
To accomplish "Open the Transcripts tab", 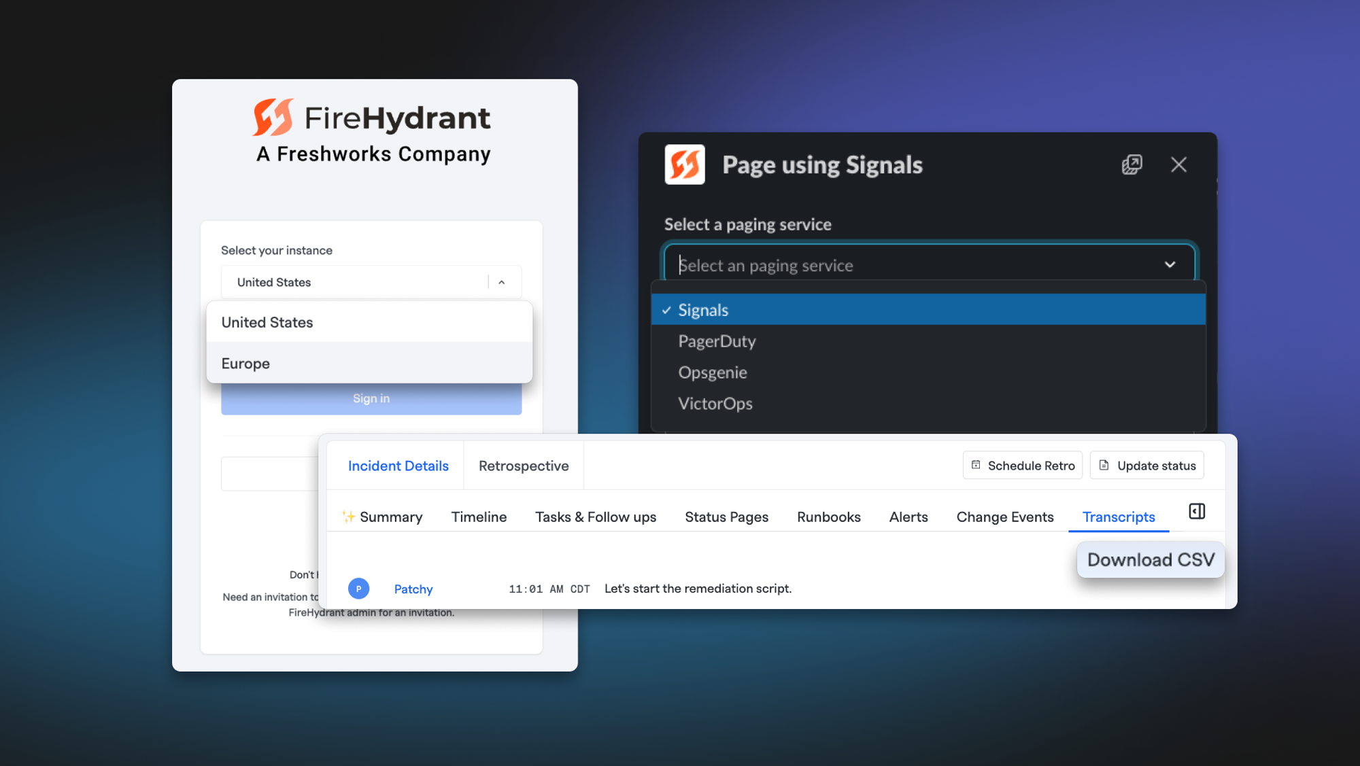I will [1119, 517].
